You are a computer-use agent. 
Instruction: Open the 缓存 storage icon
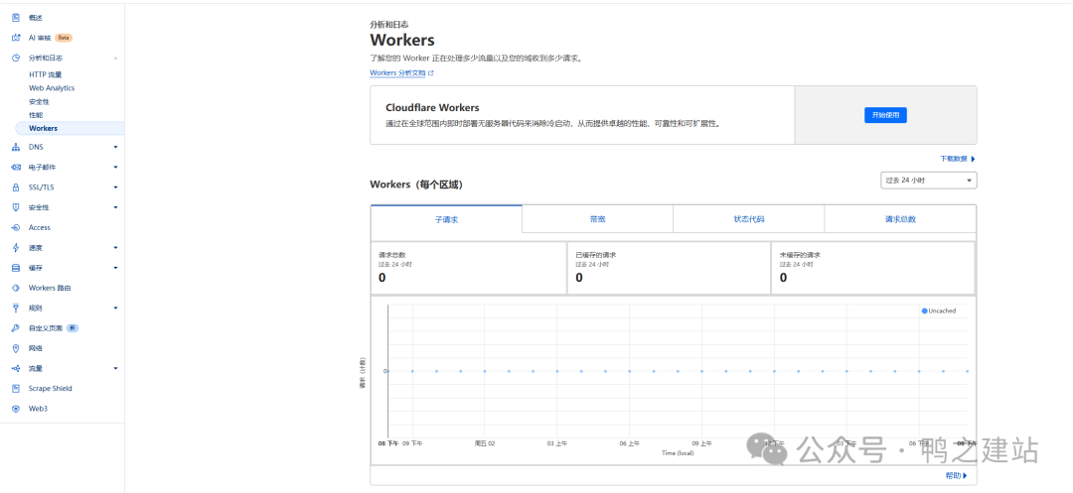click(x=16, y=268)
